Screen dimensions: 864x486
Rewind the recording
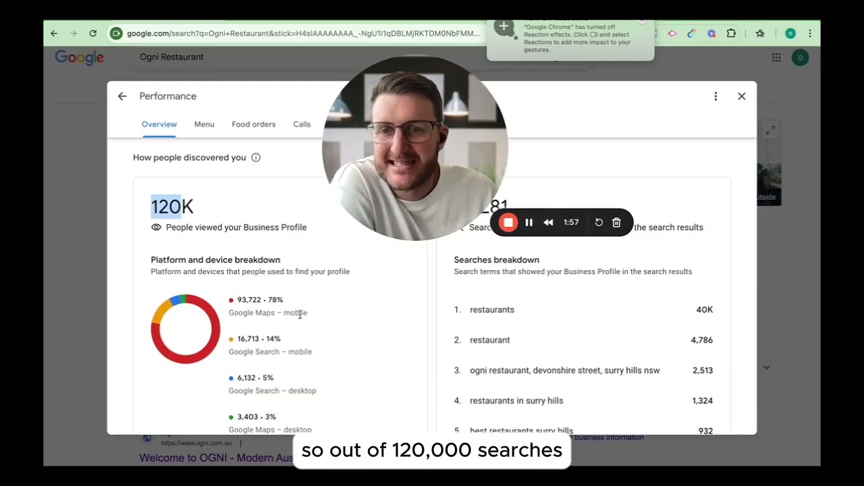click(548, 223)
